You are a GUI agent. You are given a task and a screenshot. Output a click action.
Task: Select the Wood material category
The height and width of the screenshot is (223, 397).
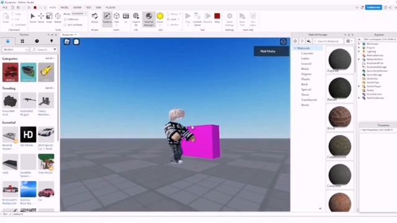(305, 105)
